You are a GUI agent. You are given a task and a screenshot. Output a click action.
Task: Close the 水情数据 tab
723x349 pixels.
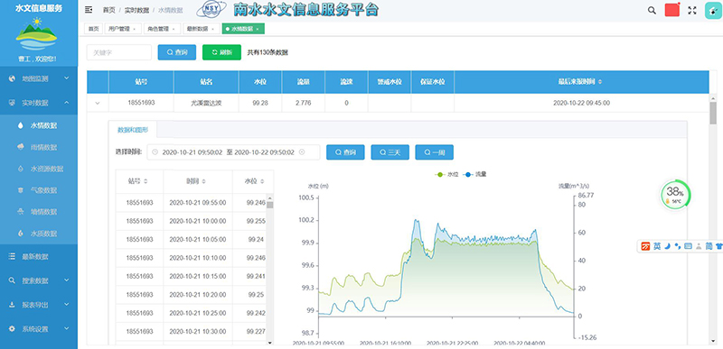258,29
